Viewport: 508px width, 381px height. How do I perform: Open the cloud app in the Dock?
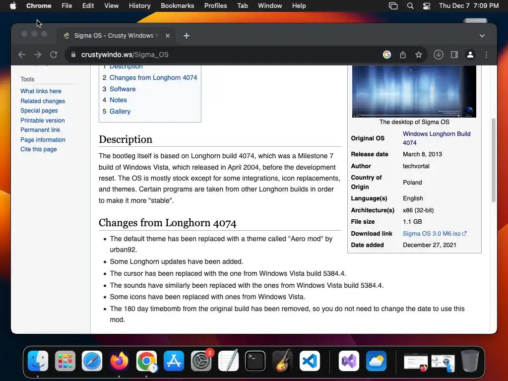coord(376,361)
